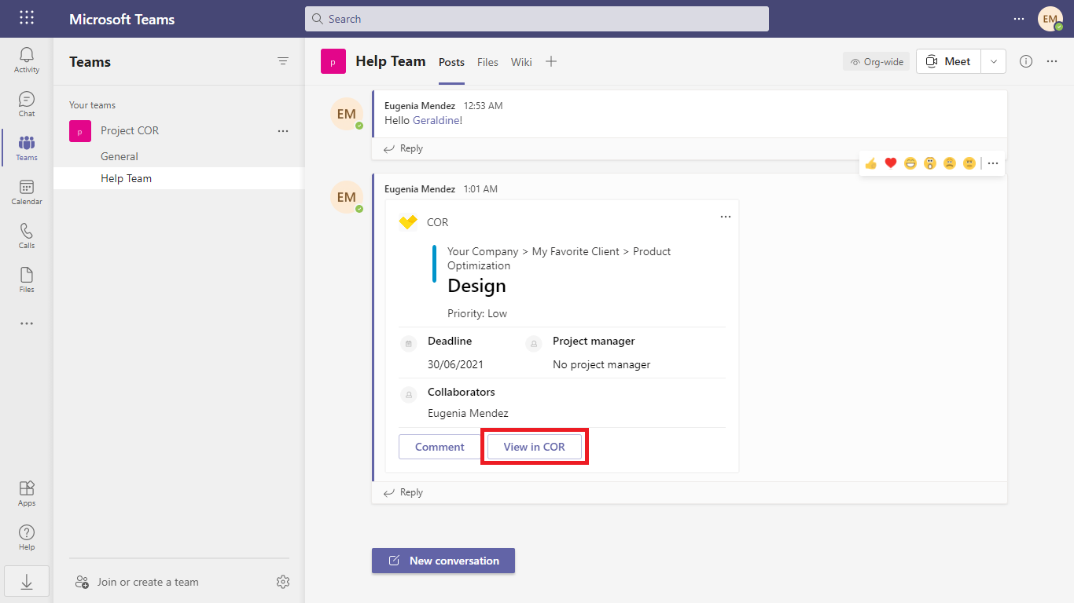
Task: Click the filter icon beside Teams heading
Action: point(283,61)
